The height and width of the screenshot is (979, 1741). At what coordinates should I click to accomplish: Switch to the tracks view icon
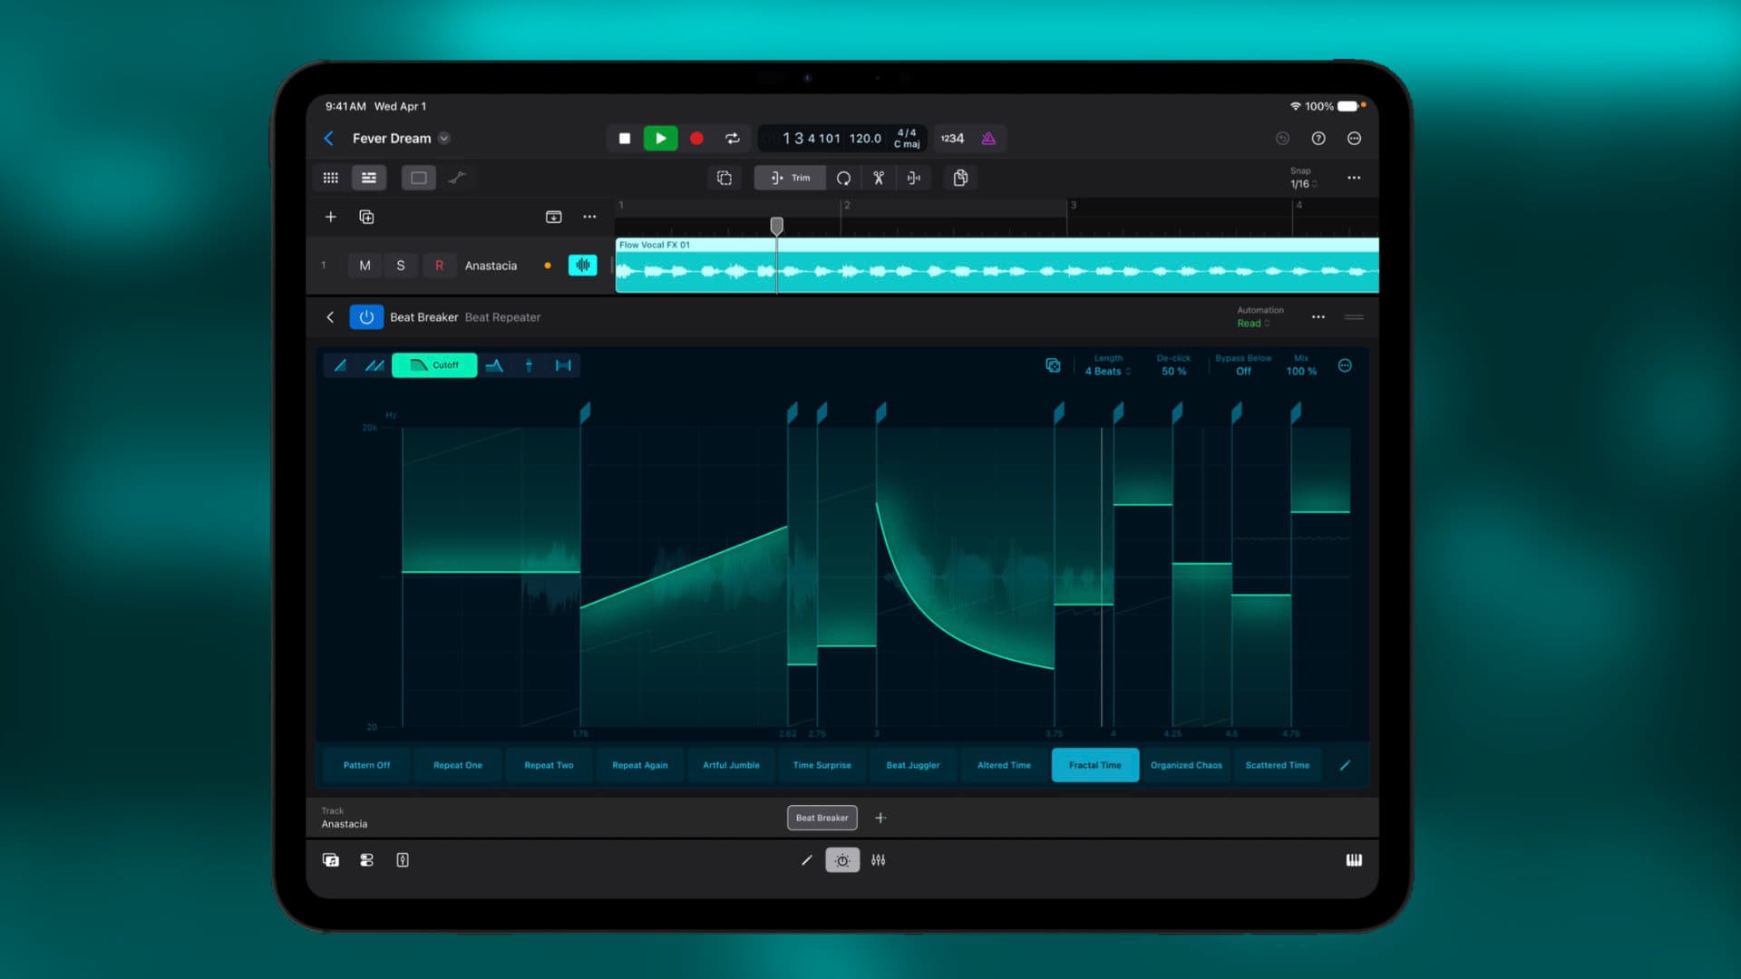(369, 178)
